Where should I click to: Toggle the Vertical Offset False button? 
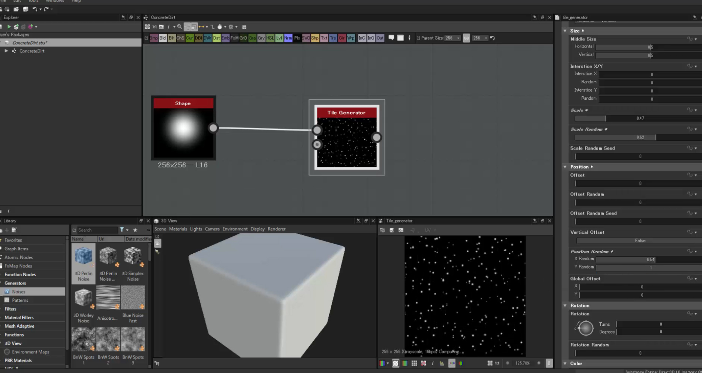pos(640,241)
